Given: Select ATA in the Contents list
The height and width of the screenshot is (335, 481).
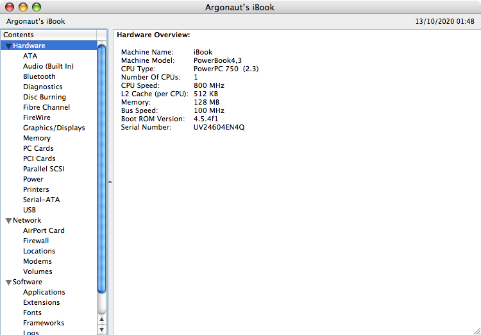Looking at the screenshot, I should [30, 56].
